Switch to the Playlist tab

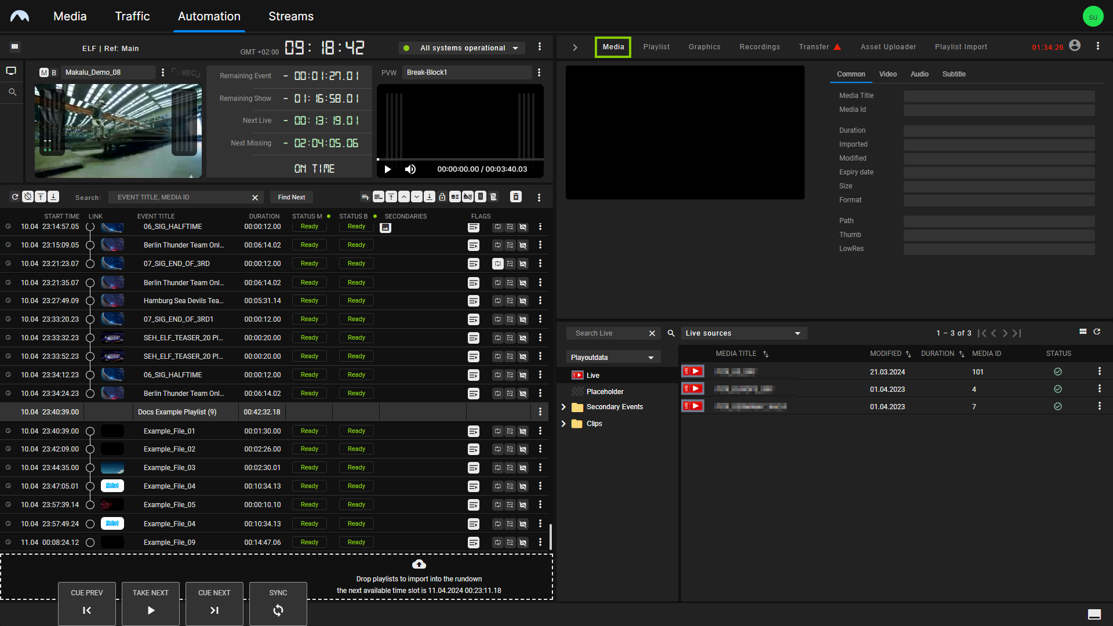pos(656,46)
